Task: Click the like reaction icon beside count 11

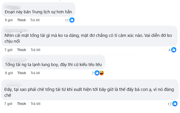Action: pyautogui.click(x=72, y=20)
